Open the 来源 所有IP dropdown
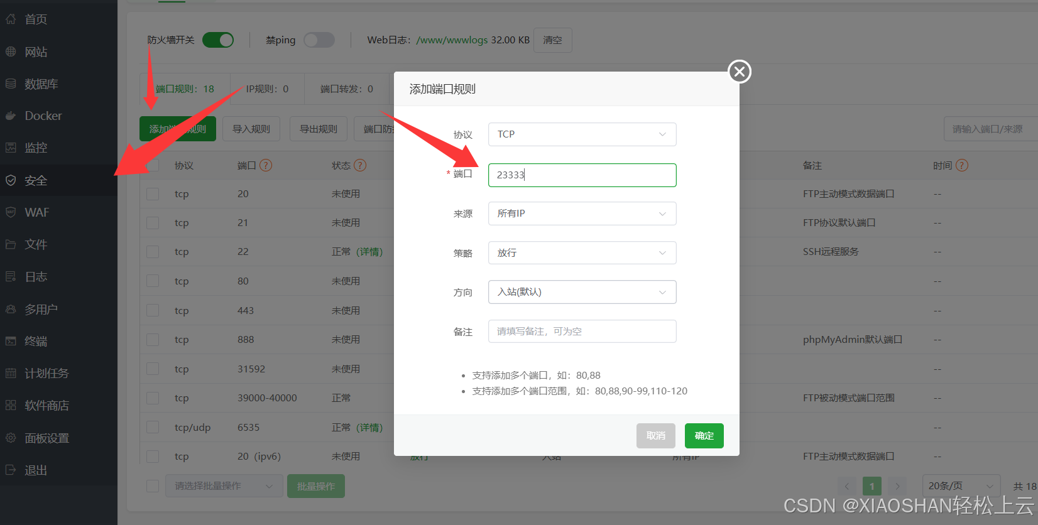The height and width of the screenshot is (525, 1038). (x=582, y=214)
